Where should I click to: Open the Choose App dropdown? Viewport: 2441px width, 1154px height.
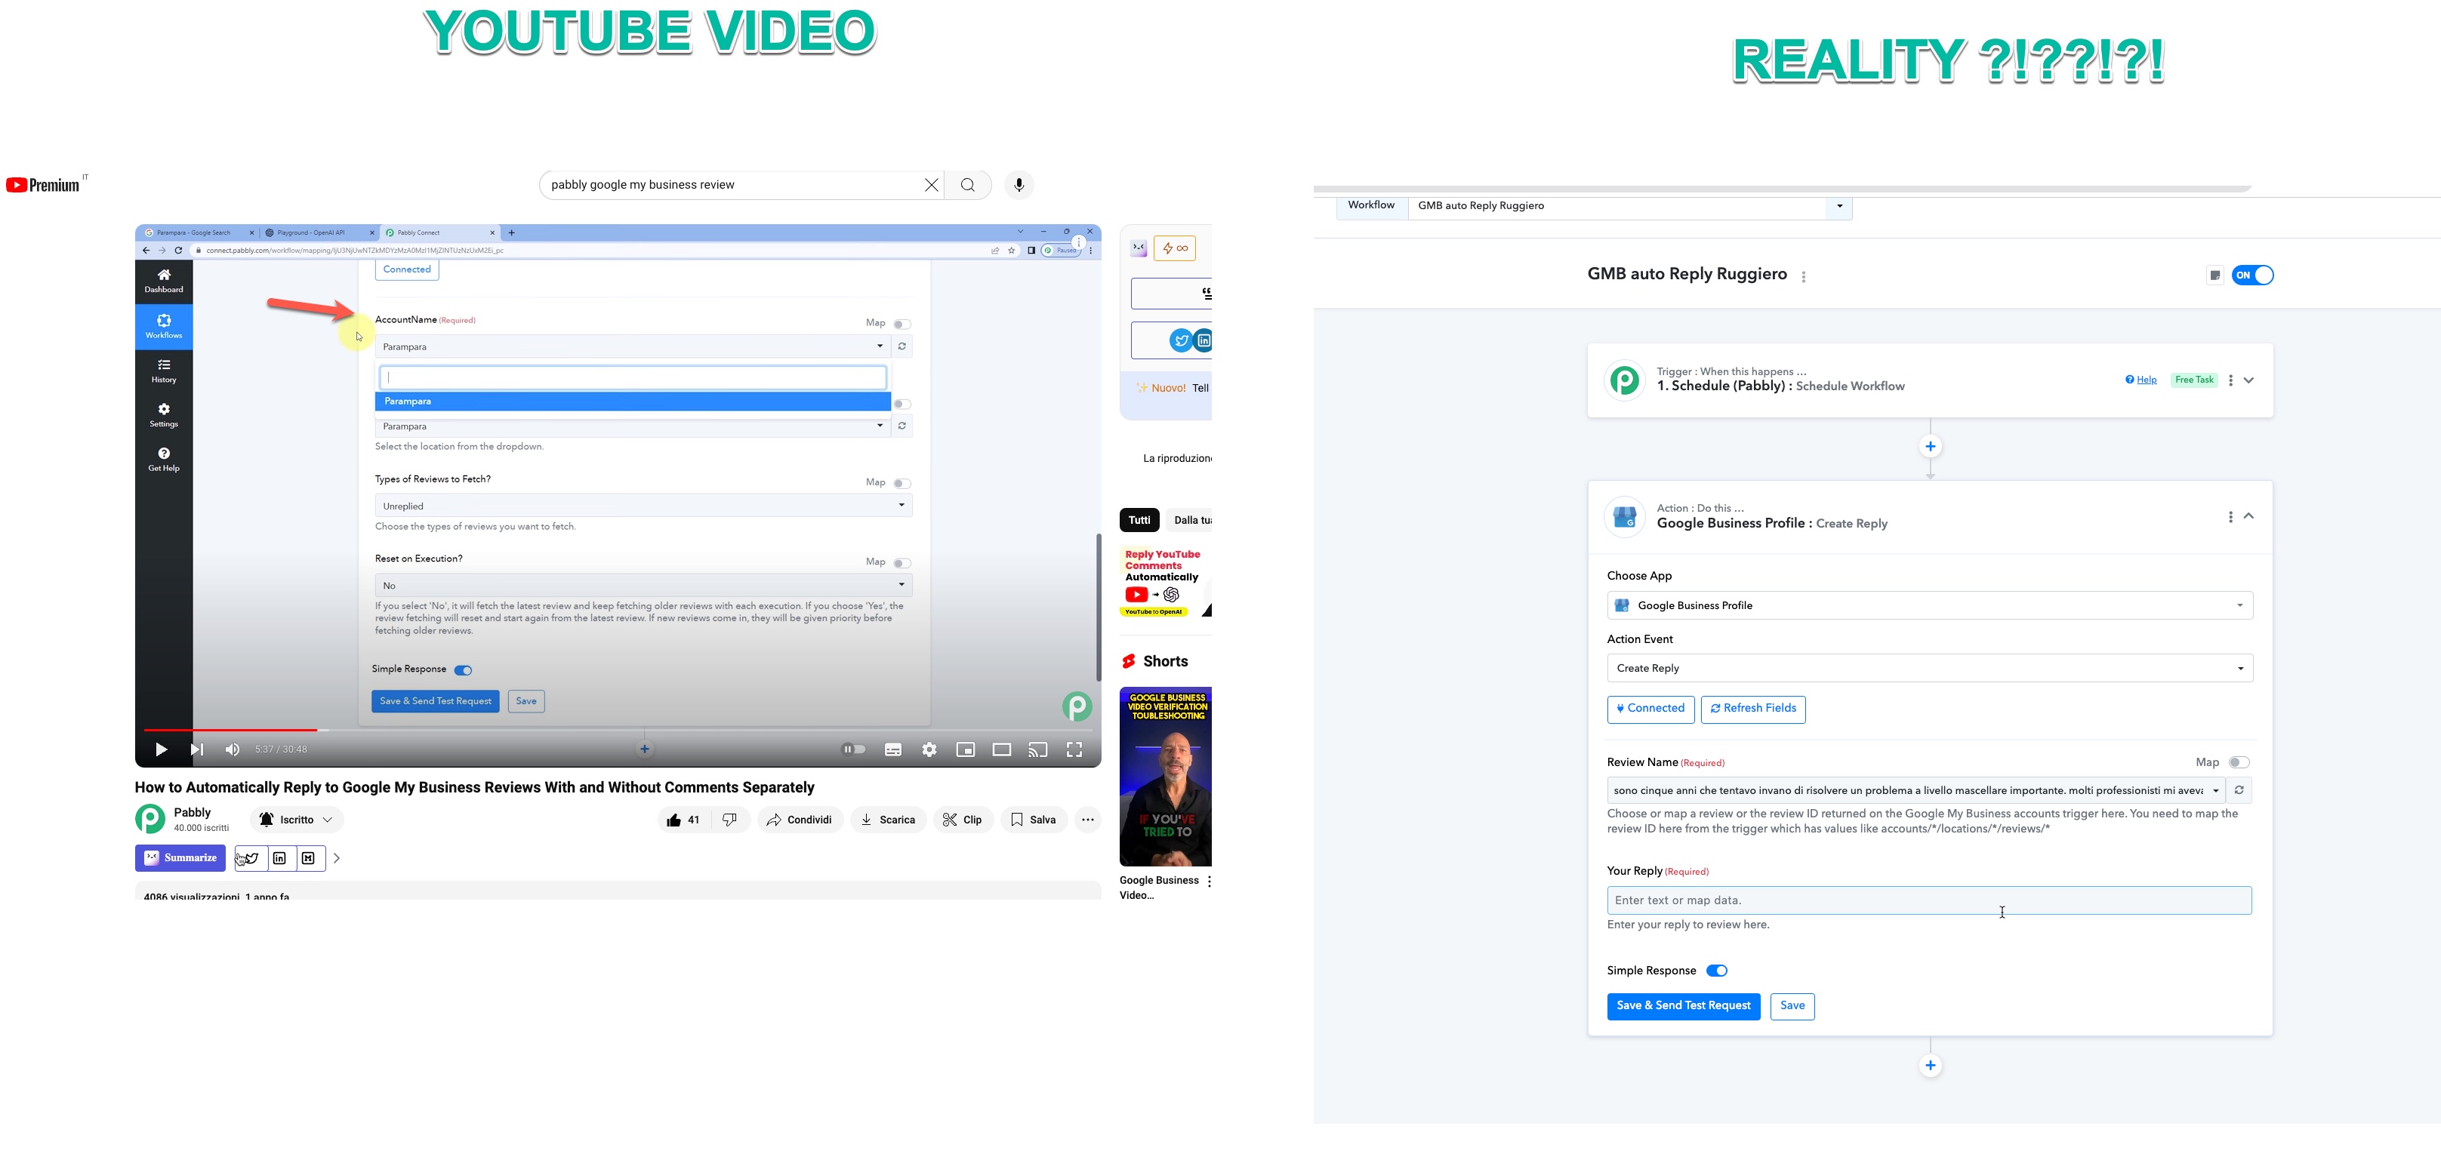click(1929, 605)
